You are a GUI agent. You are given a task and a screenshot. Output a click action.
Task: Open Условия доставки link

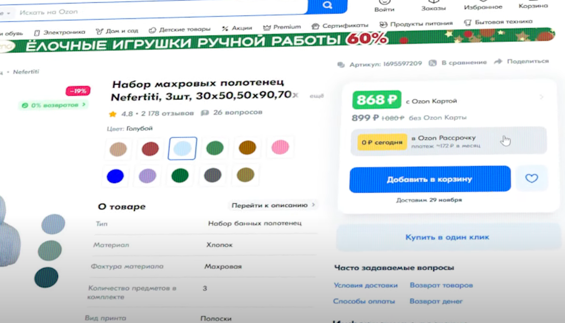365,285
